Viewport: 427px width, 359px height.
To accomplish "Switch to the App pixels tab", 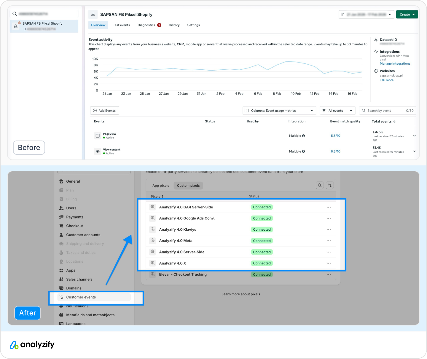I will (161, 186).
